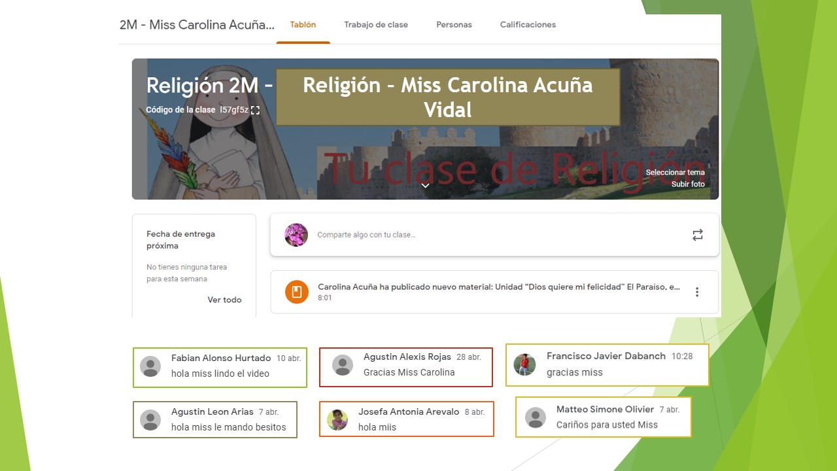Viewport: 837px width, 471px height.
Task: Click the name Agustin Alexis Rojas
Action: tap(407, 357)
